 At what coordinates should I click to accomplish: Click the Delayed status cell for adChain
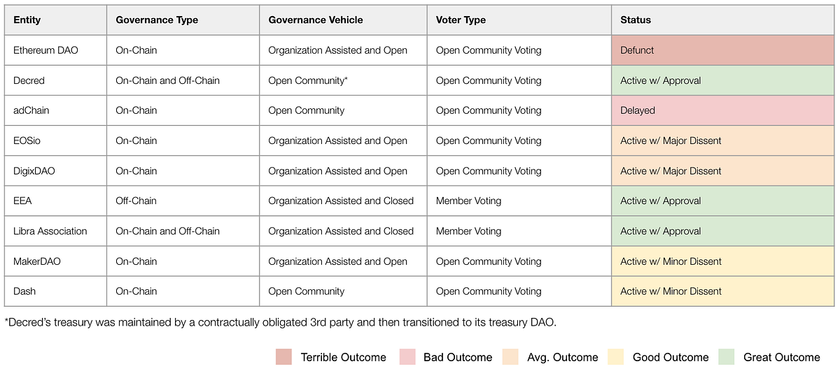(723, 110)
